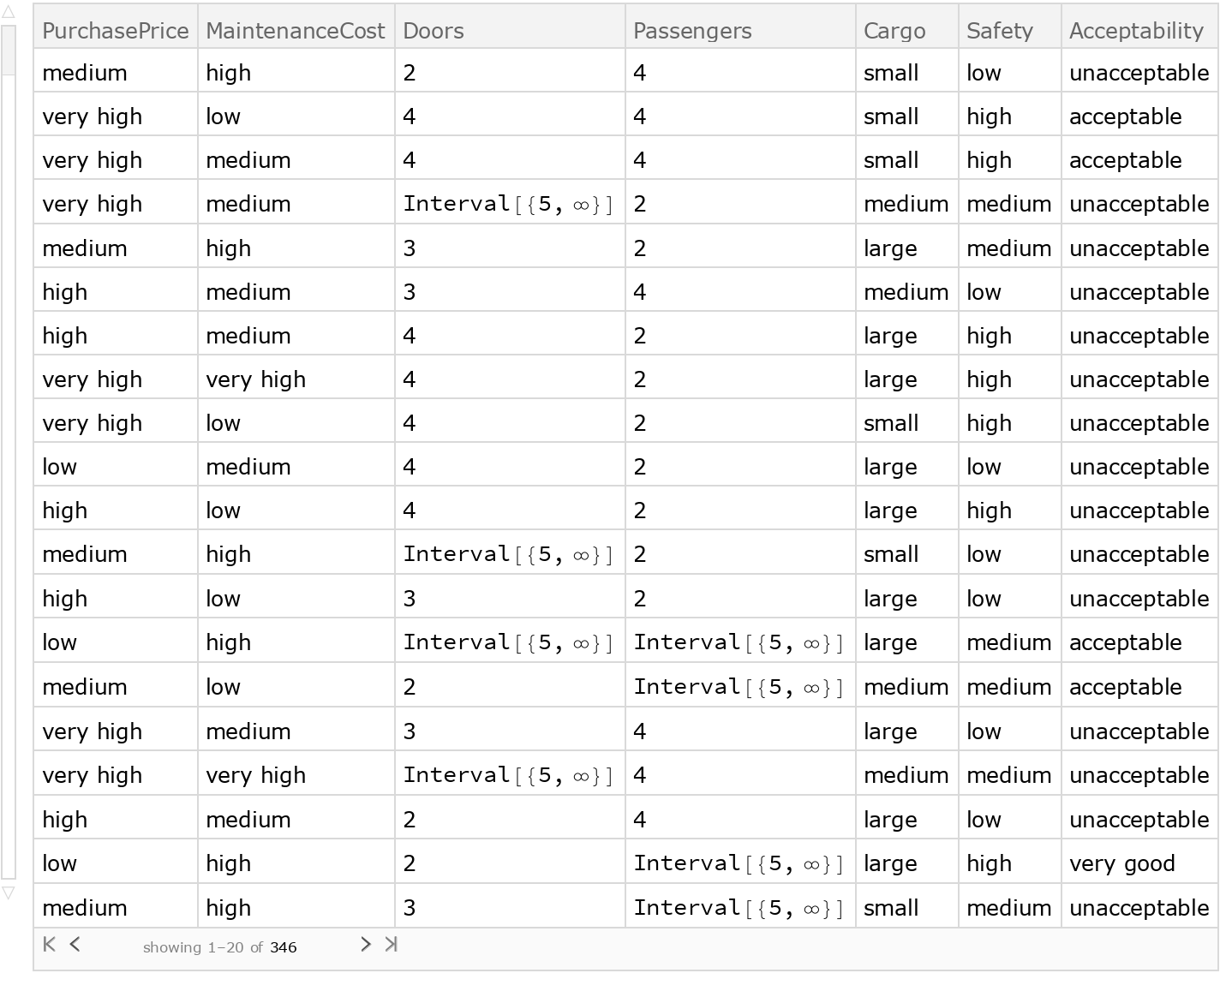The height and width of the screenshot is (997, 1220).
Task: Click the Doors column header
Action: click(x=434, y=30)
